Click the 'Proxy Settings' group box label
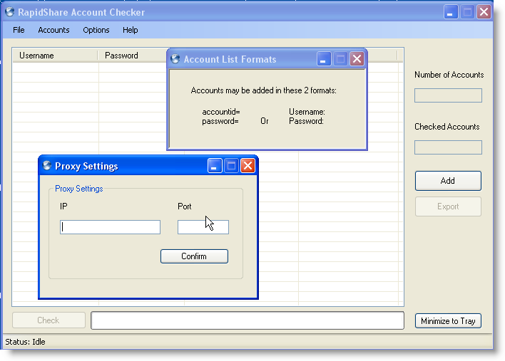 (x=79, y=189)
